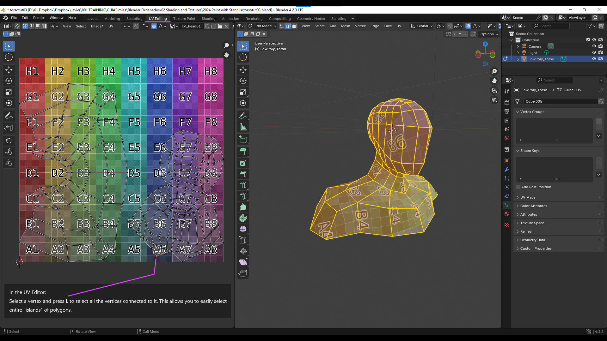Image resolution: width=607 pixels, height=341 pixels.
Task: Select the Knife tool
Action: (243, 196)
